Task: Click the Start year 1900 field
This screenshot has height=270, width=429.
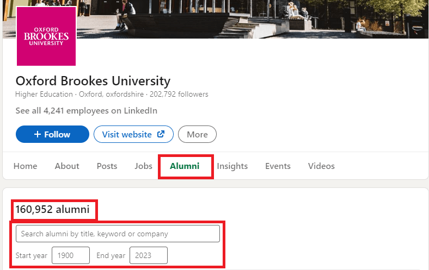Action: click(x=71, y=255)
